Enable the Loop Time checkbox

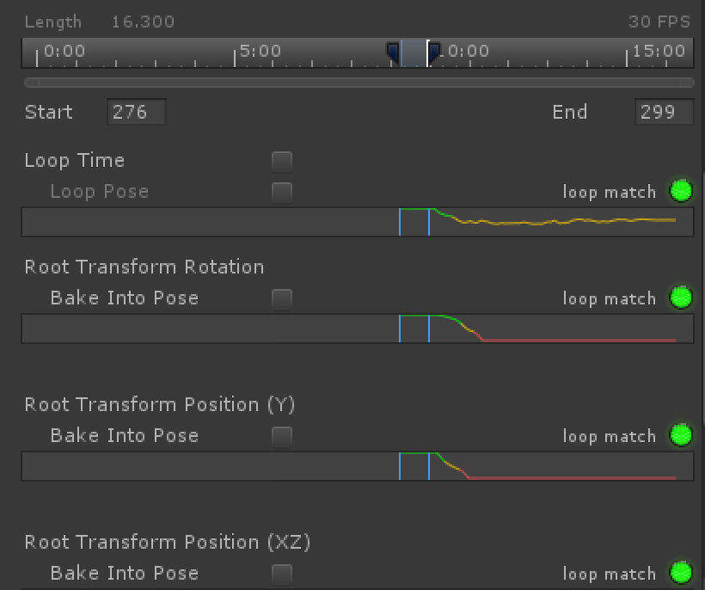[x=281, y=161]
